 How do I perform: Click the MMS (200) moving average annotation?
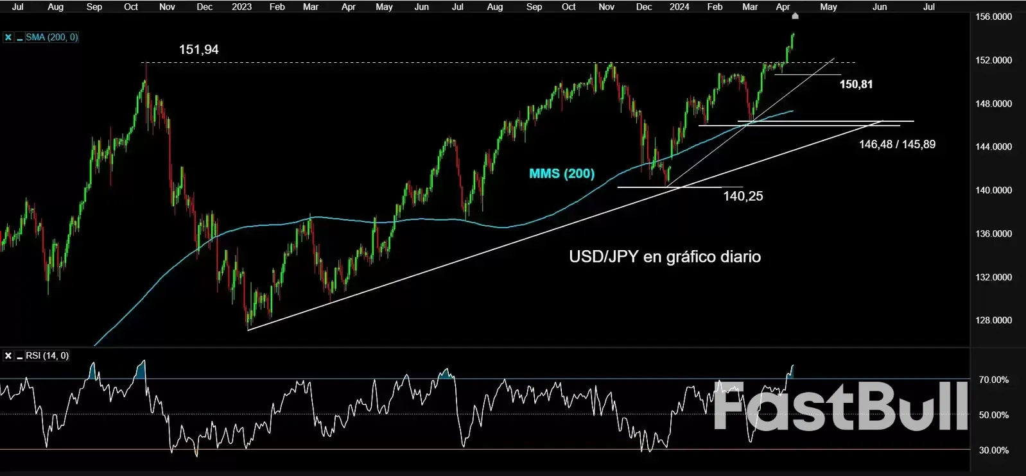561,173
